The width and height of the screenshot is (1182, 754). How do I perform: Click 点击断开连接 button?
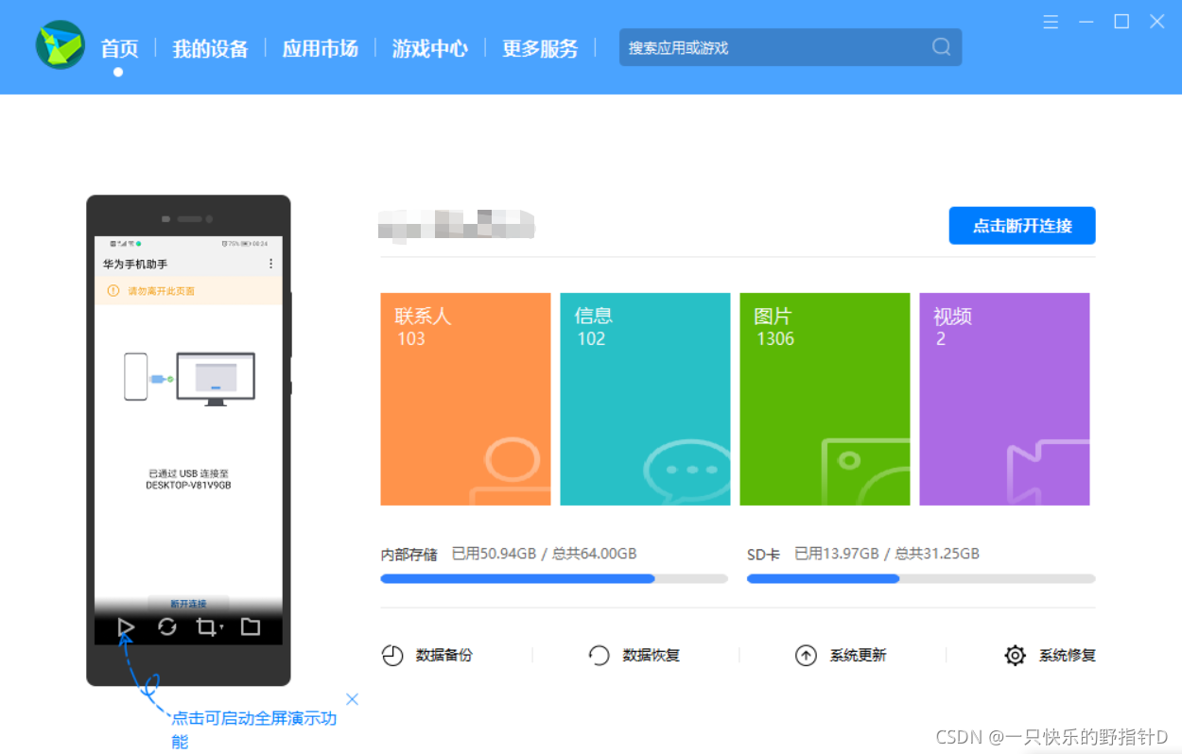pos(1022,226)
